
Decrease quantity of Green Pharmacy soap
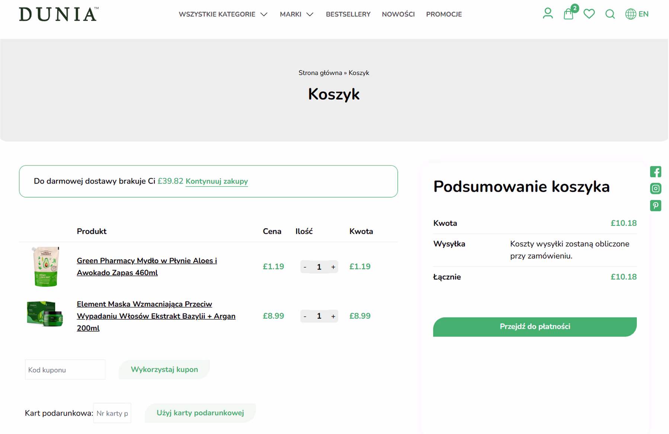click(305, 267)
